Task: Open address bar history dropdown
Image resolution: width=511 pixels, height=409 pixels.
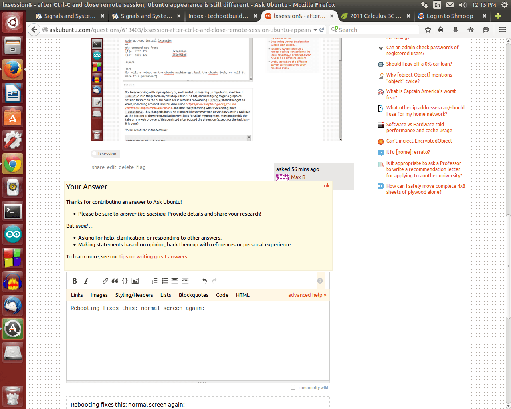Action: coord(315,30)
